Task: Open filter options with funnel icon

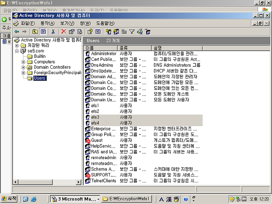Action: pyautogui.click(x=132, y=32)
